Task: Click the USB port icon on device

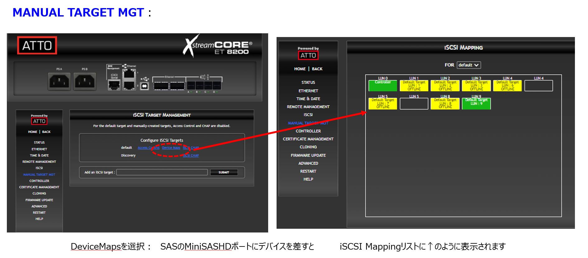Action: click(145, 86)
